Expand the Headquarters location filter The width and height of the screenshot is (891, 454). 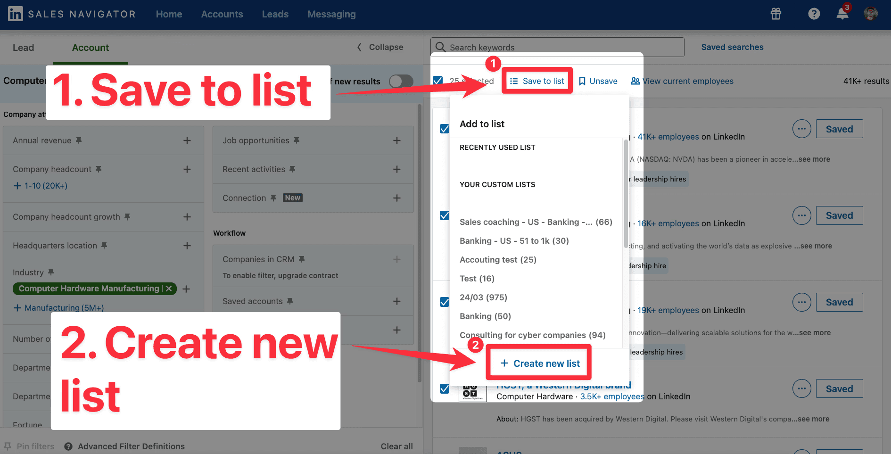coord(187,246)
